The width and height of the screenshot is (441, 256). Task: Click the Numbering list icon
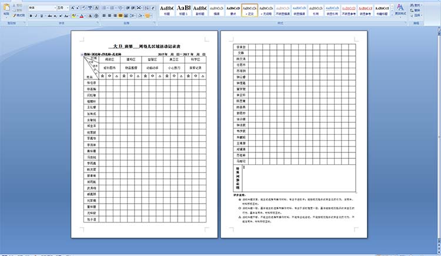pos(112,8)
